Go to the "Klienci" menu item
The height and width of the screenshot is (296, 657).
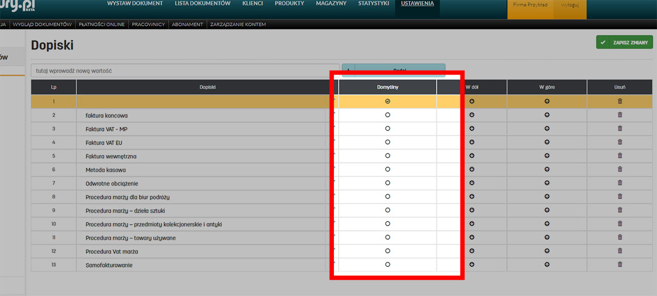click(x=252, y=4)
